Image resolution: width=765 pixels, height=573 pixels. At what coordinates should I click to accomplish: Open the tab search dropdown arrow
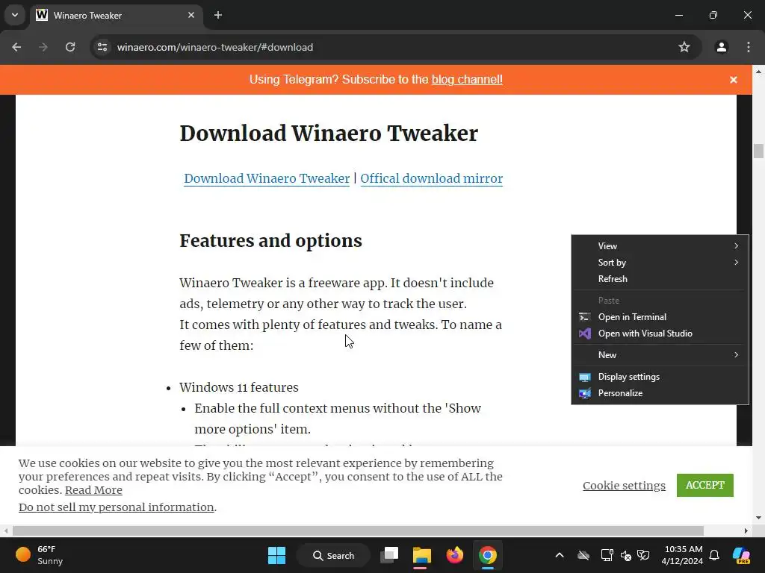coord(15,15)
